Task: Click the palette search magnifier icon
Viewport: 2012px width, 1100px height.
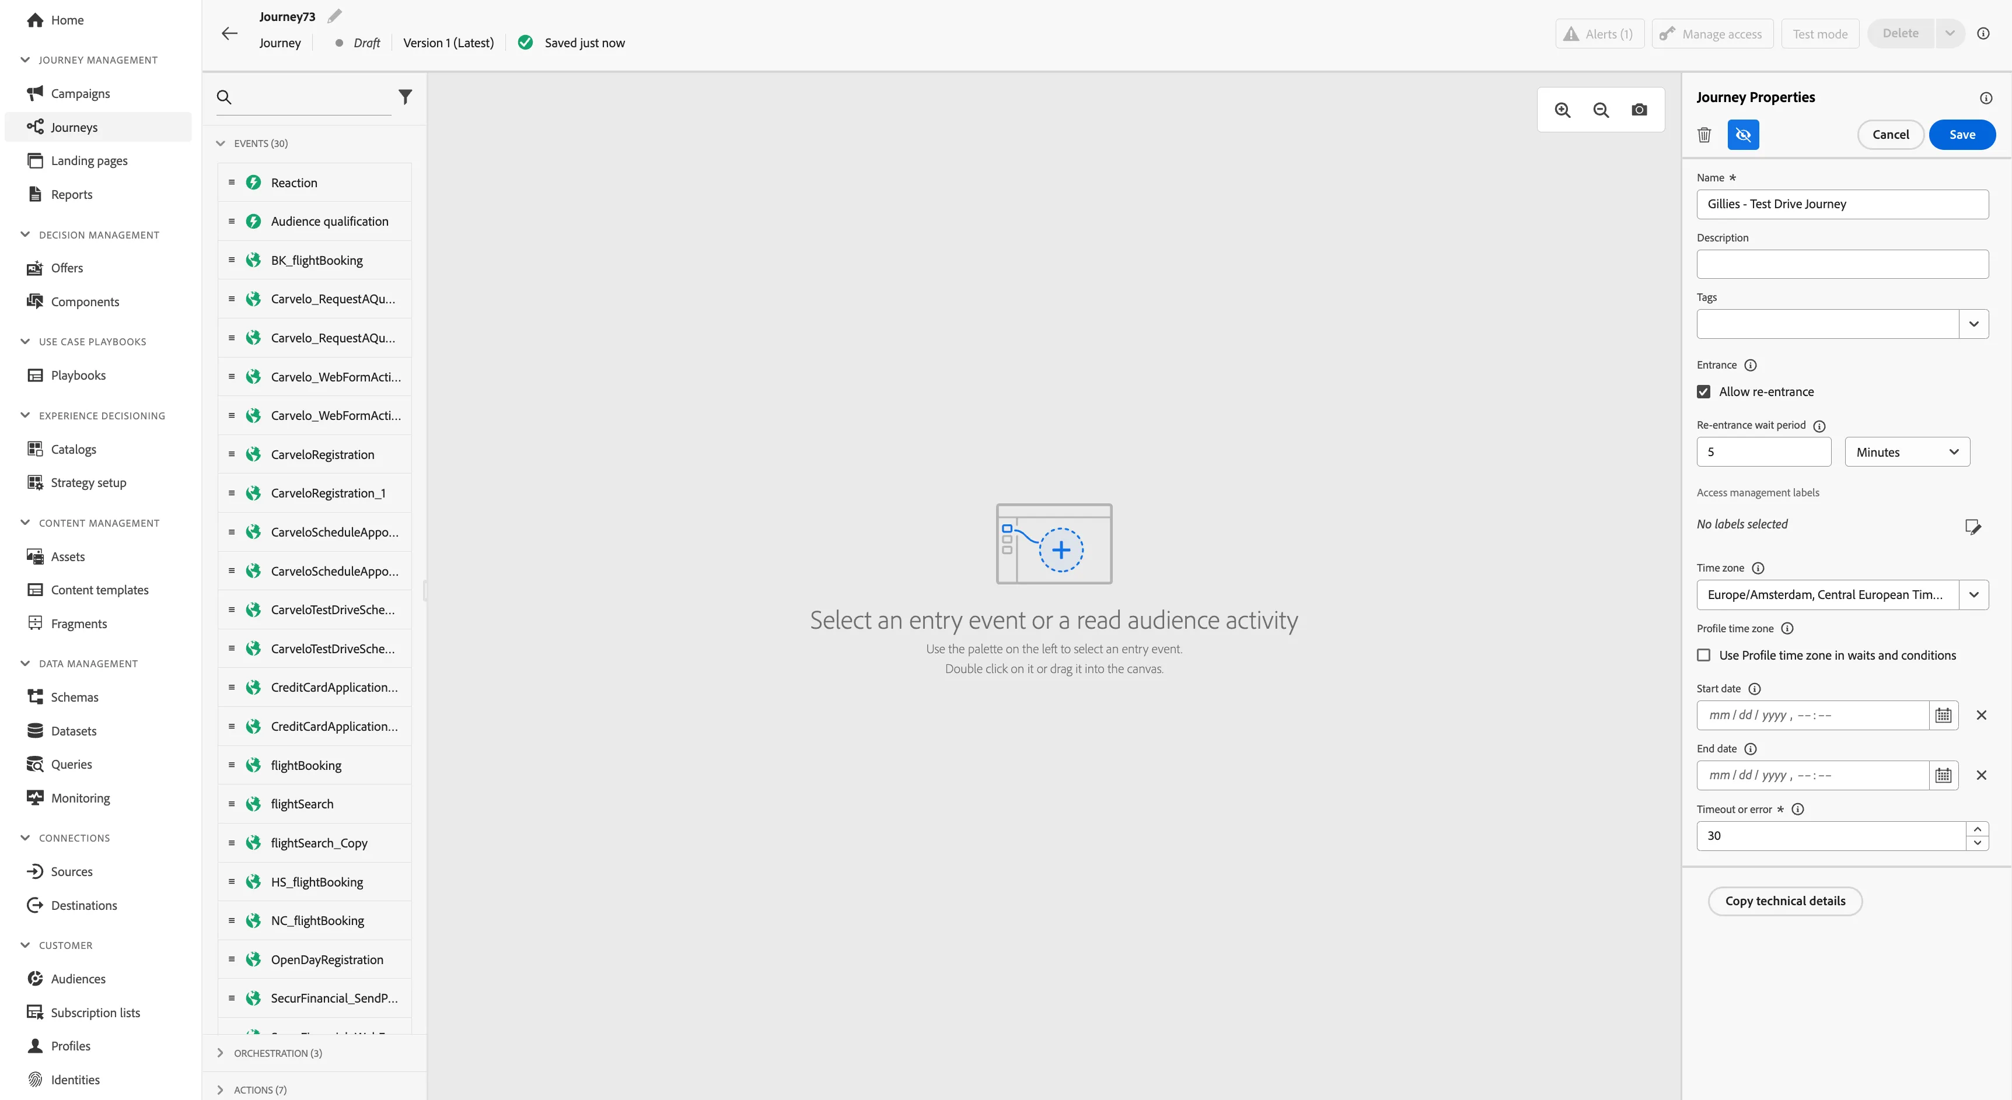Action: tap(224, 97)
